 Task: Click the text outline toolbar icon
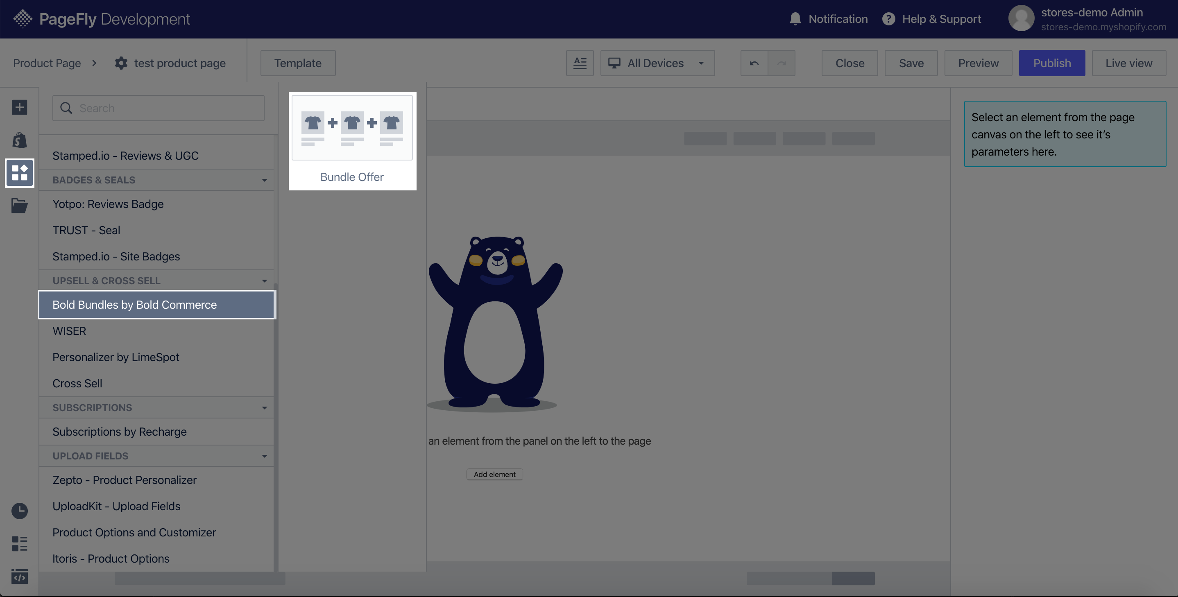click(580, 63)
